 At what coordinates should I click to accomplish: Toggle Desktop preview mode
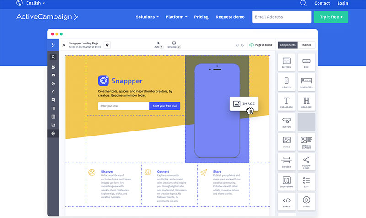(174, 45)
